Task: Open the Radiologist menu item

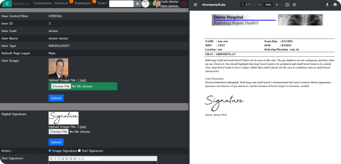Action: point(83,3)
